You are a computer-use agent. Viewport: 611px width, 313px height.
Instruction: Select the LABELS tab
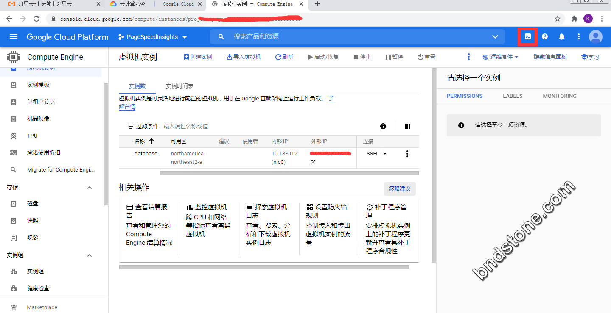(513, 96)
